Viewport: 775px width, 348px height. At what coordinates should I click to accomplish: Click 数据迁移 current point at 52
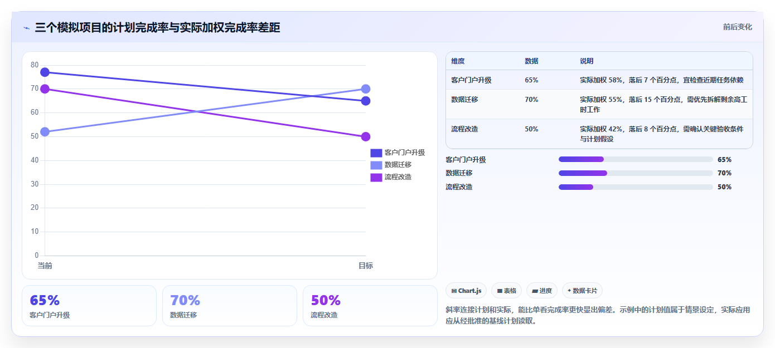tap(45, 132)
